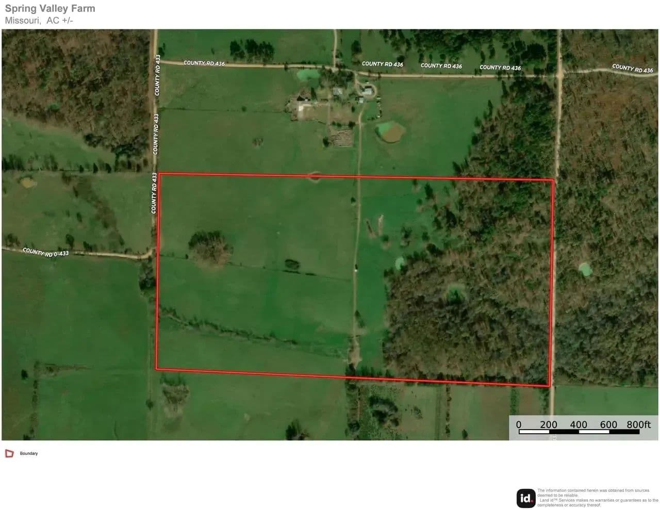Click the 600 label on scale bar
Image resolution: width=660 pixels, height=510 pixels.
[x=608, y=424]
